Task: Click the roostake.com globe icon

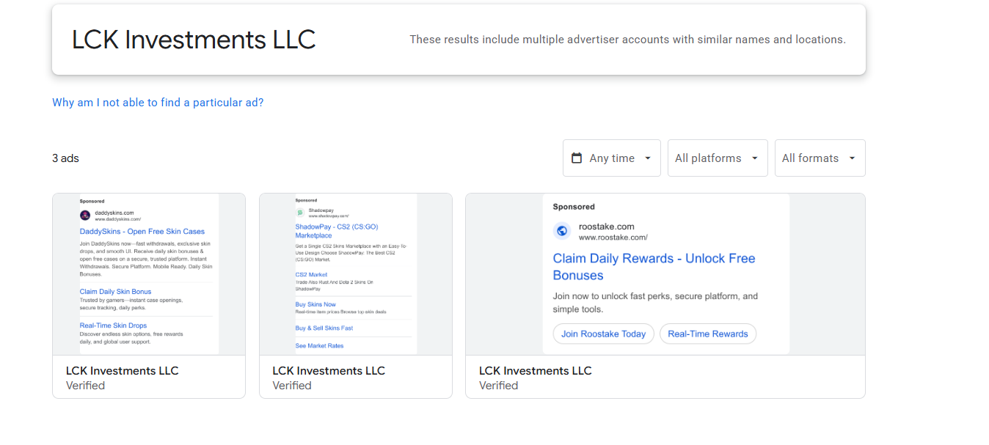Action: pyautogui.click(x=562, y=231)
